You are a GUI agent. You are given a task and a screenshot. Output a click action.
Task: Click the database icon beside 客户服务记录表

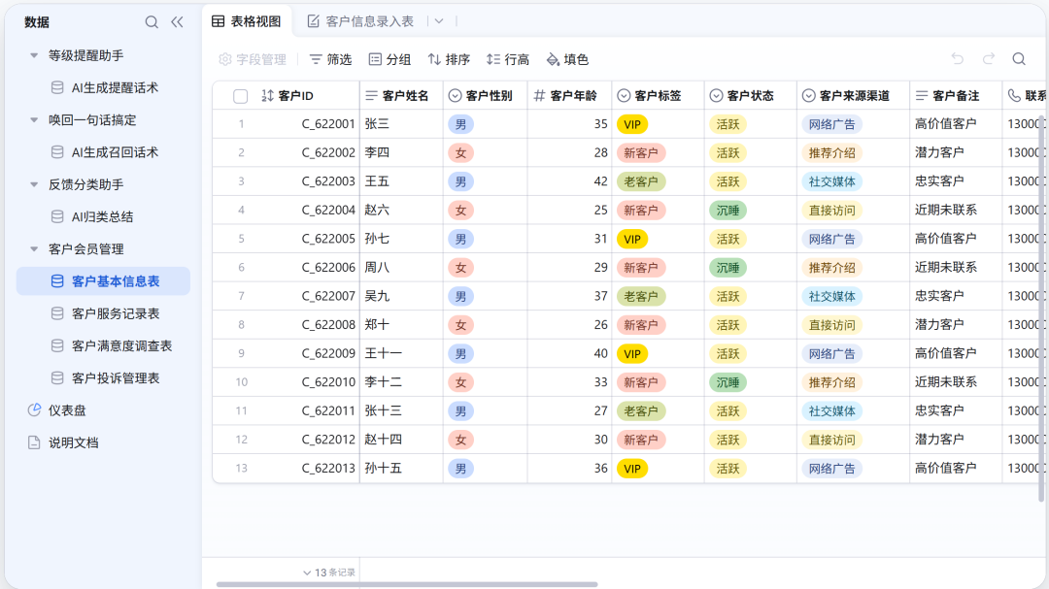click(57, 313)
